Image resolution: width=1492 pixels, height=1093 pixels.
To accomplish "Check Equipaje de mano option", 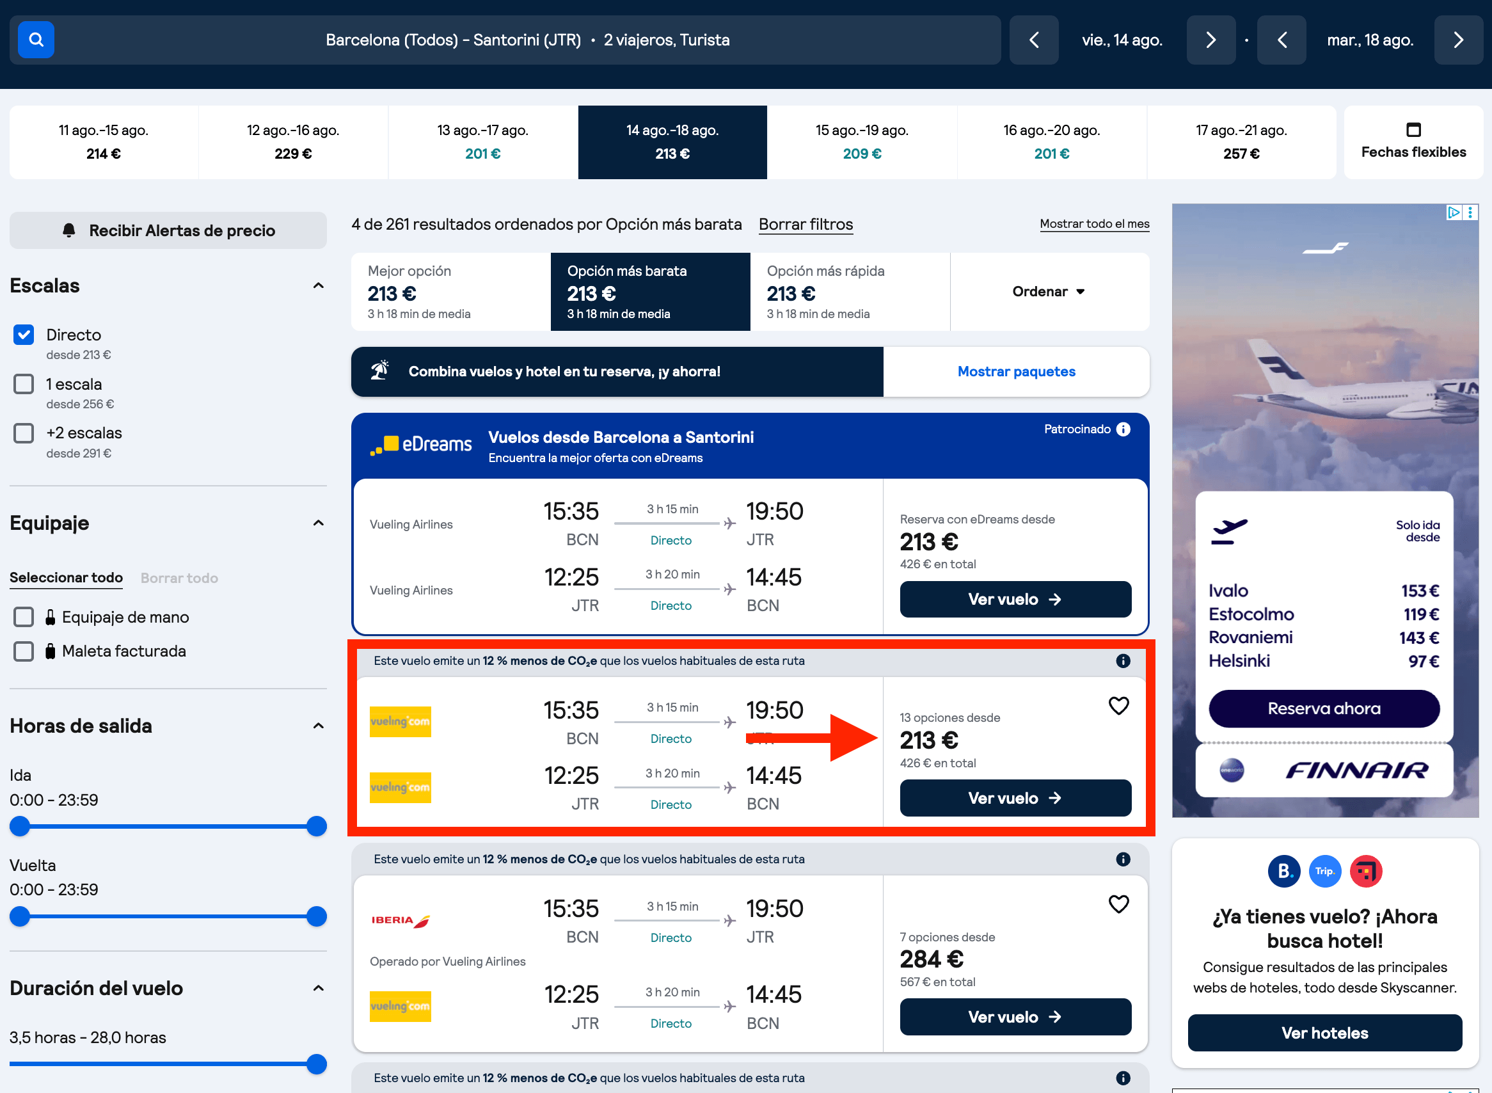I will coord(24,617).
